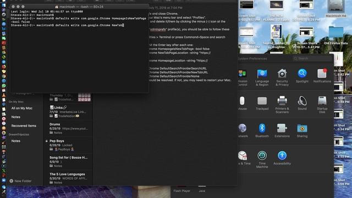Launch WhatsApp from the Dock
The image size is (352, 198).
coord(4,86)
